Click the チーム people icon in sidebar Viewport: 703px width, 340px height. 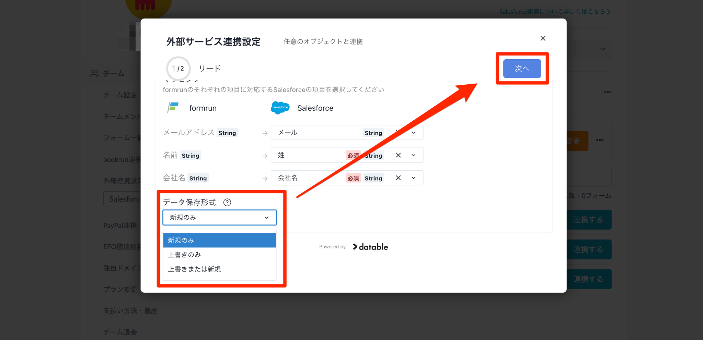tap(94, 73)
